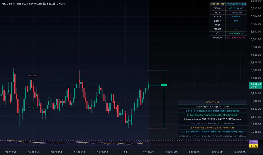Click the 09:30 PM time axis label

10,152
